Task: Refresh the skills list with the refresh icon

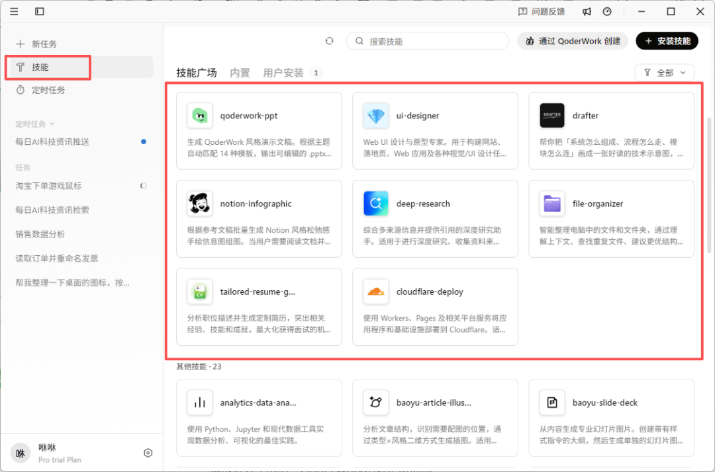Action: tap(329, 40)
